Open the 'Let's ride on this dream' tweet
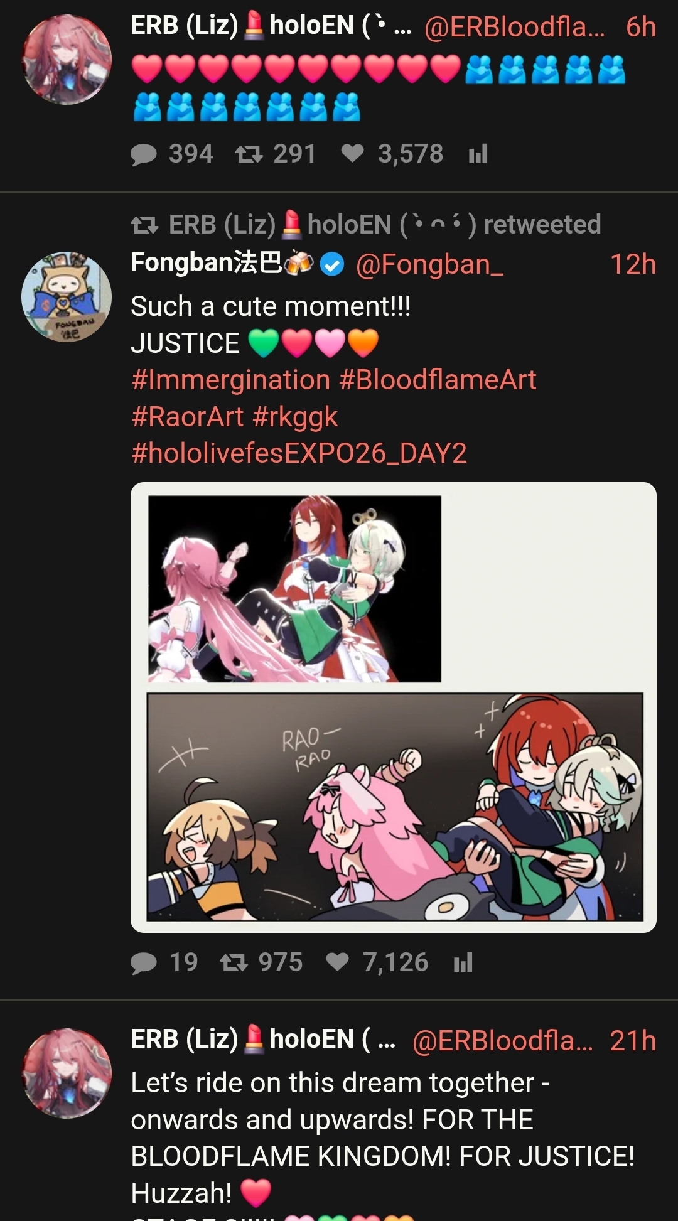Image resolution: width=678 pixels, height=1221 pixels. 382,1138
